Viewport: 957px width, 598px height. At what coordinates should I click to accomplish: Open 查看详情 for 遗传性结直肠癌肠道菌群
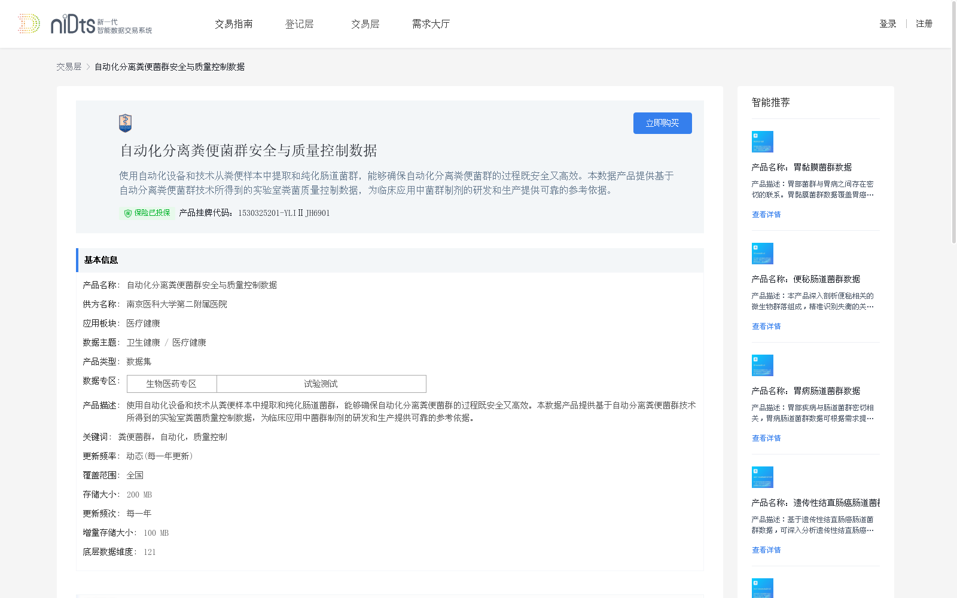tap(766, 550)
